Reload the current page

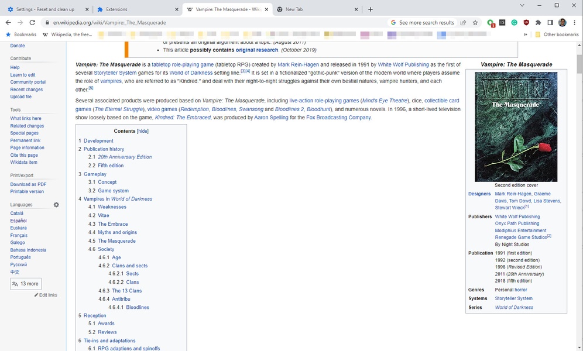[33, 22]
